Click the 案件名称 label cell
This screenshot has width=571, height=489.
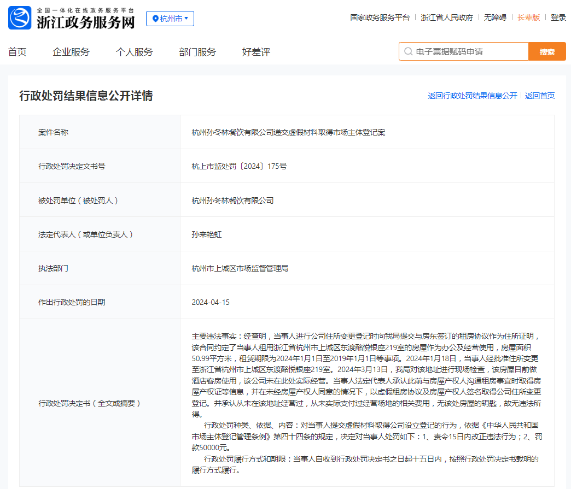pyautogui.click(x=100, y=132)
